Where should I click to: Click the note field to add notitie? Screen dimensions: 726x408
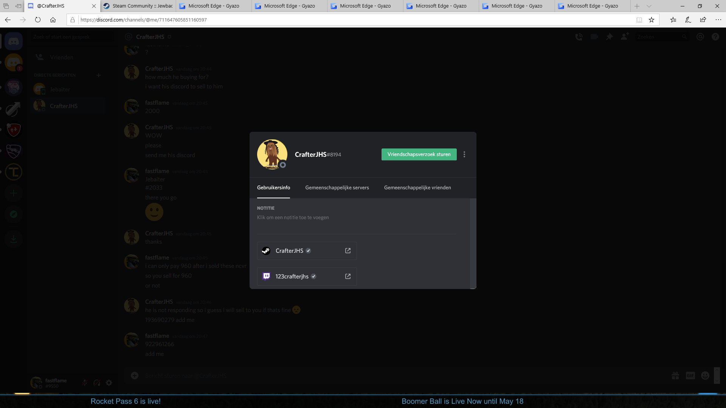tap(293, 218)
